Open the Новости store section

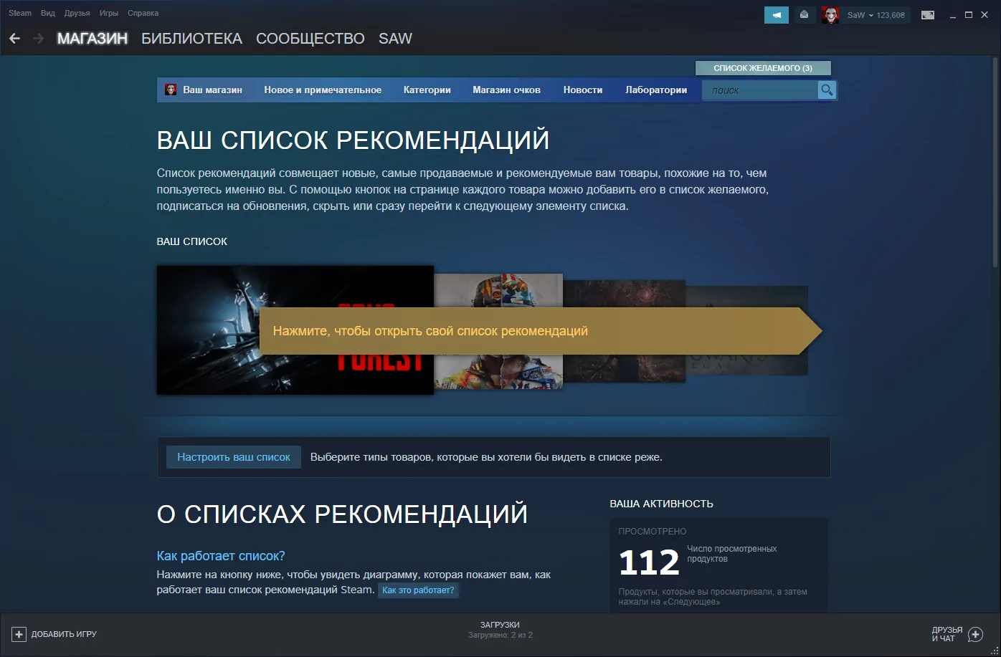click(x=583, y=90)
